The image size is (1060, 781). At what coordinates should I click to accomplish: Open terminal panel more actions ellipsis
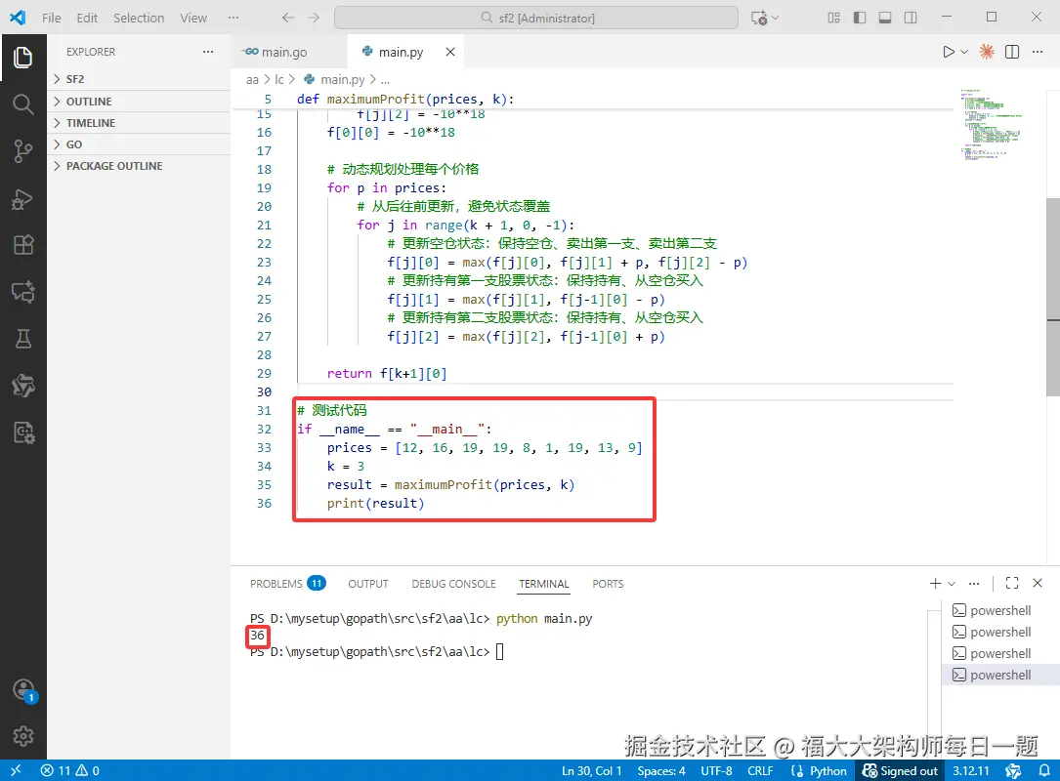(x=974, y=583)
